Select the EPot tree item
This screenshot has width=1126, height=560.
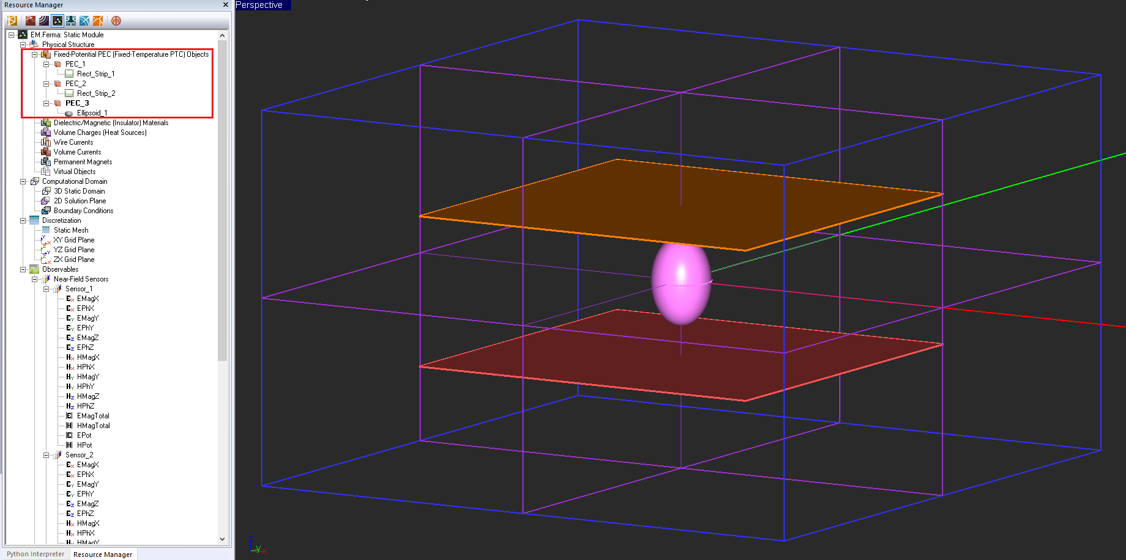[x=84, y=435]
